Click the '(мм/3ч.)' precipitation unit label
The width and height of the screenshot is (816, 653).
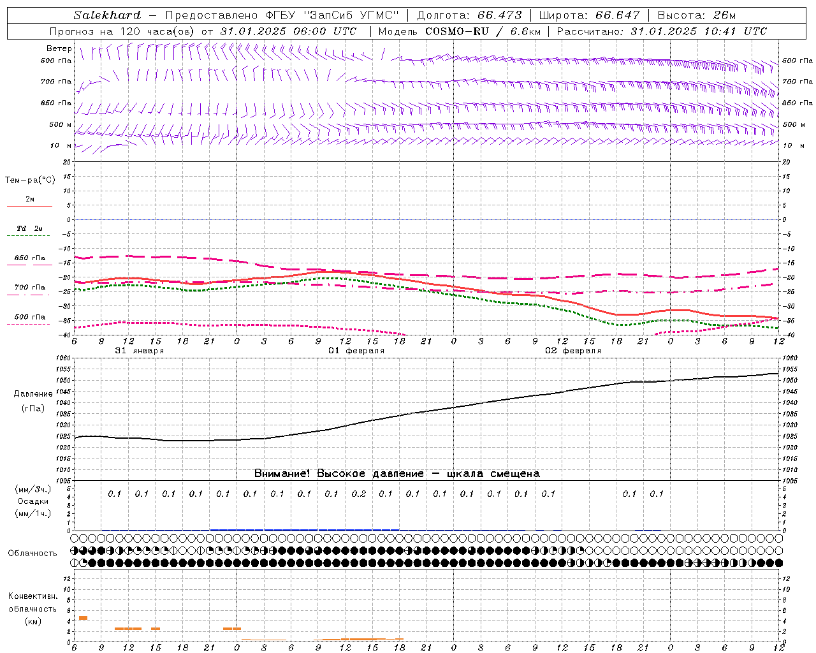click(x=33, y=489)
